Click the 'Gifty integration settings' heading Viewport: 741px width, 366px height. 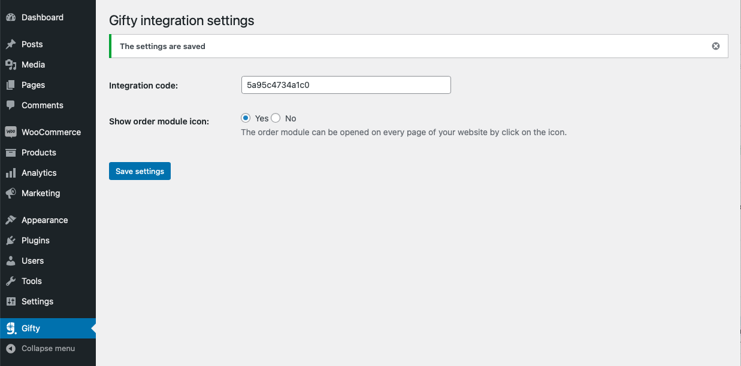[x=182, y=20]
